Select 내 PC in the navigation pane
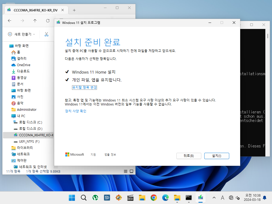 click(18, 116)
